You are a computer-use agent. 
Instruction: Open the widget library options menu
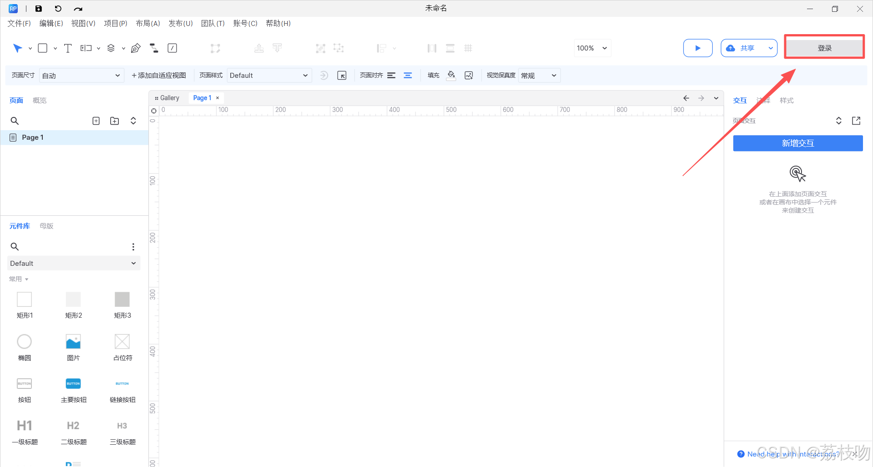tap(133, 247)
